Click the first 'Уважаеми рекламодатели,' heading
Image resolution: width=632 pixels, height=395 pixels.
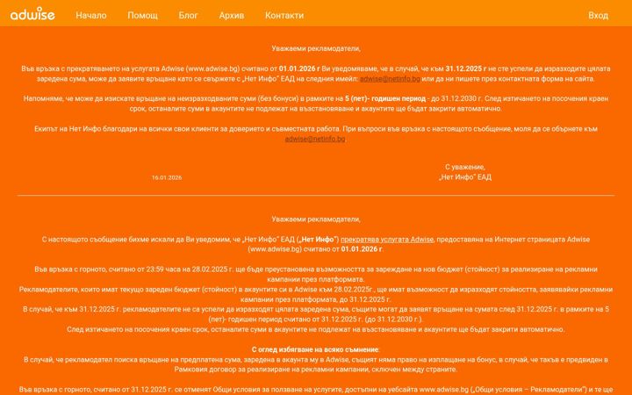point(316,49)
